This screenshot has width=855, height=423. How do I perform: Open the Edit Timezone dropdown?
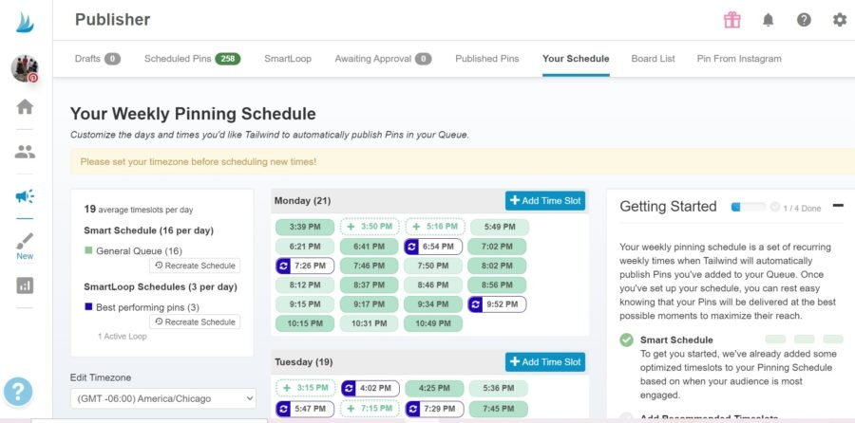click(x=162, y=398)
